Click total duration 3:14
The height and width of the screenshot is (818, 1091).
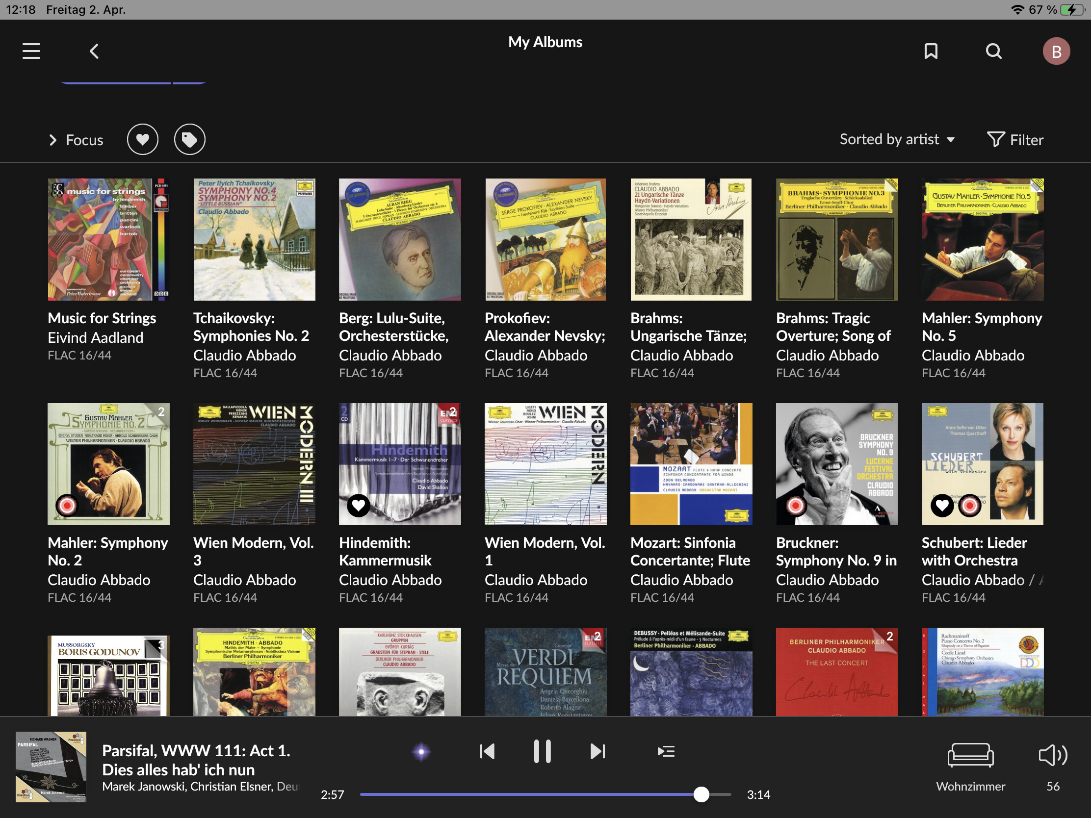(x=758, y=795)
